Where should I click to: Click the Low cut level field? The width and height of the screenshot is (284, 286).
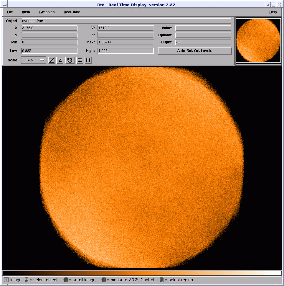click(49, 51)
